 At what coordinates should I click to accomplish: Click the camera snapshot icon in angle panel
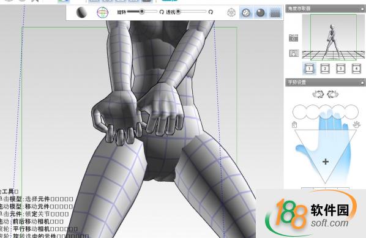pyautogui.click(x=293, y=38)
